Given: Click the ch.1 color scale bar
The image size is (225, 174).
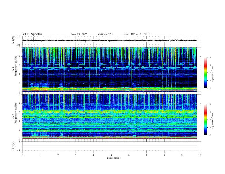Looking at the screenshot, I should tap(205, 73).
